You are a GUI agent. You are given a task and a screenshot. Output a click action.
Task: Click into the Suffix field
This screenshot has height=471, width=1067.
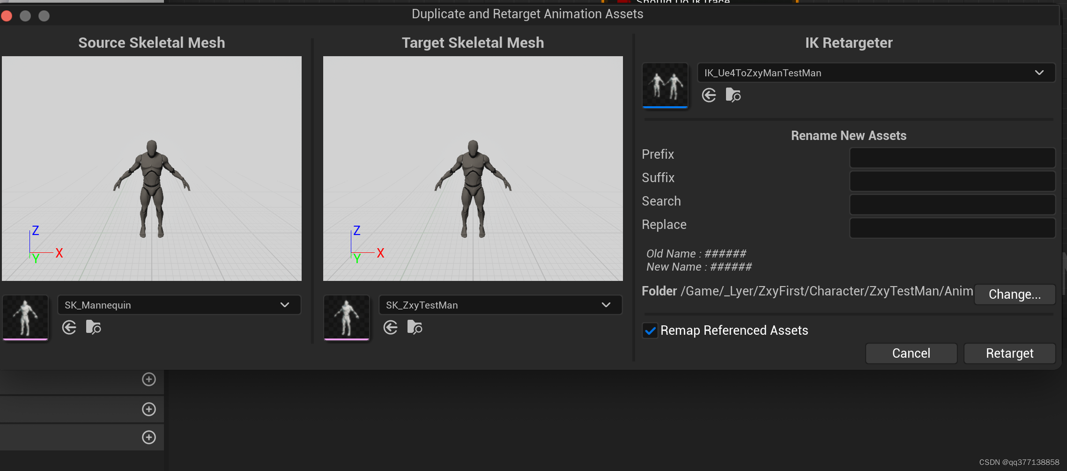click(x=952, y=181)
